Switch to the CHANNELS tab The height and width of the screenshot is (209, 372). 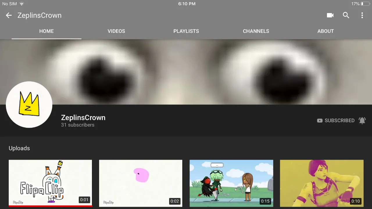coord(256,31)
